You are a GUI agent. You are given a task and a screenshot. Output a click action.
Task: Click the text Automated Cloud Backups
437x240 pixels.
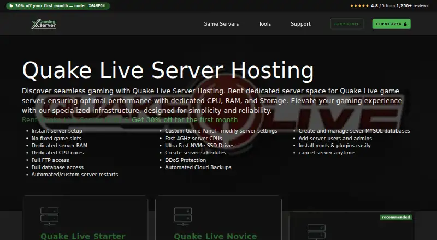coord(198,167)
